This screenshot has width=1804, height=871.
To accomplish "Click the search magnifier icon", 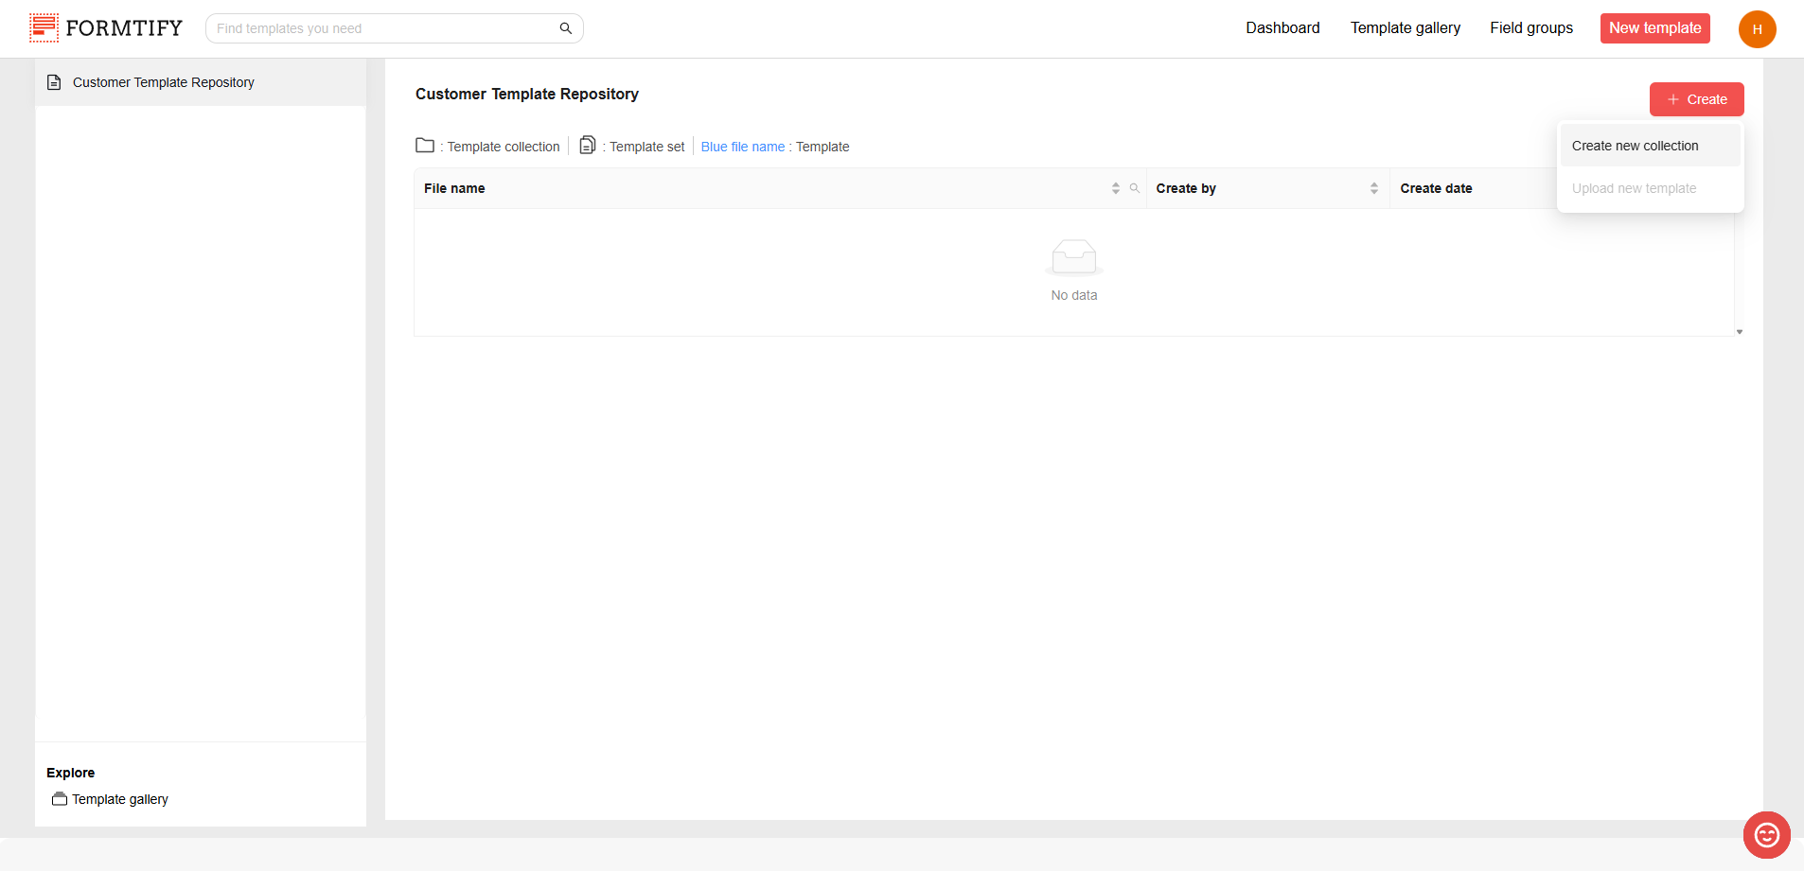I will [x=565, y=28].
